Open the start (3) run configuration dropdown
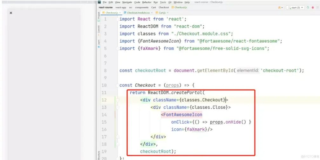The width and height of the screenshot is (320, 160). click(295, 8)
